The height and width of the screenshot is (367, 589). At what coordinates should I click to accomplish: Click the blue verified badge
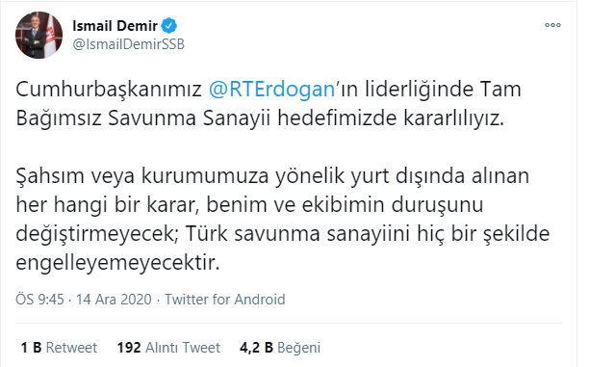tap(169, 26)
